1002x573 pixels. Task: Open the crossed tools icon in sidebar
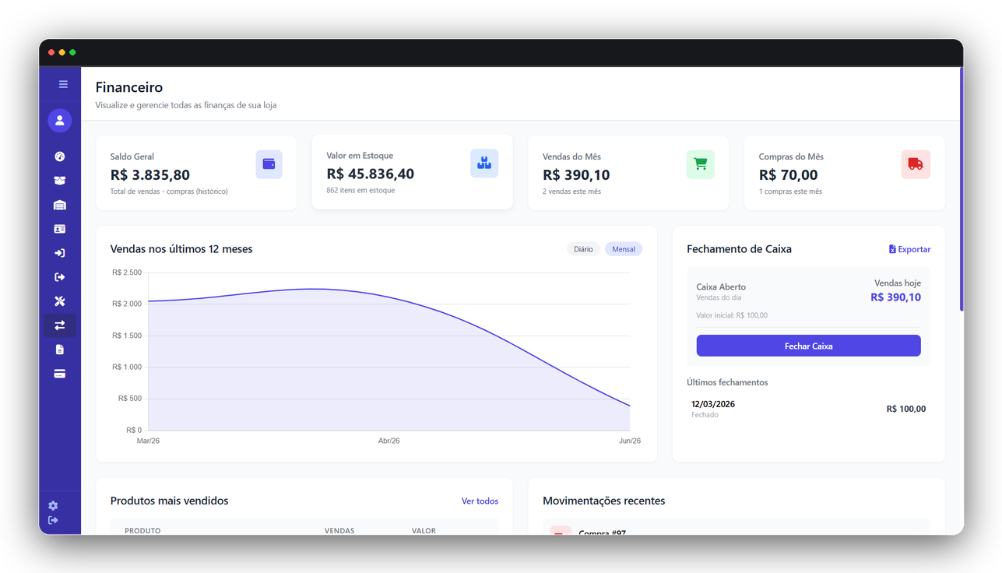coord(60,301)
